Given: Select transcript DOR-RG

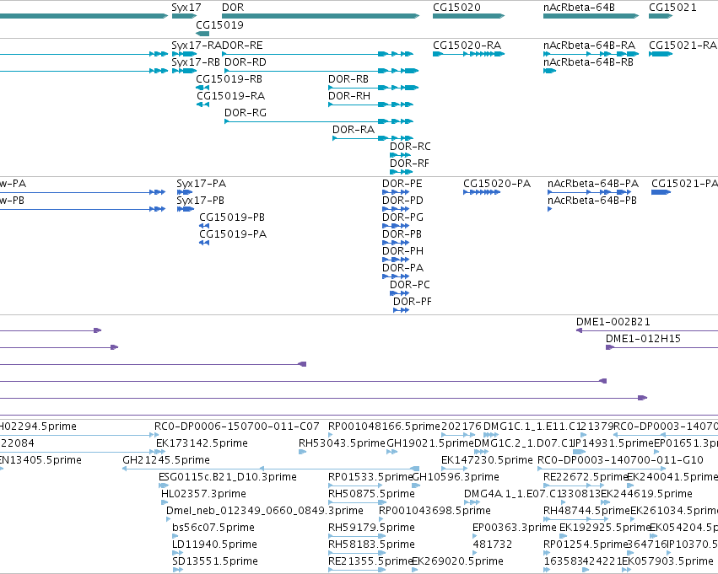Looking at the screenshot, I should 245,112.
